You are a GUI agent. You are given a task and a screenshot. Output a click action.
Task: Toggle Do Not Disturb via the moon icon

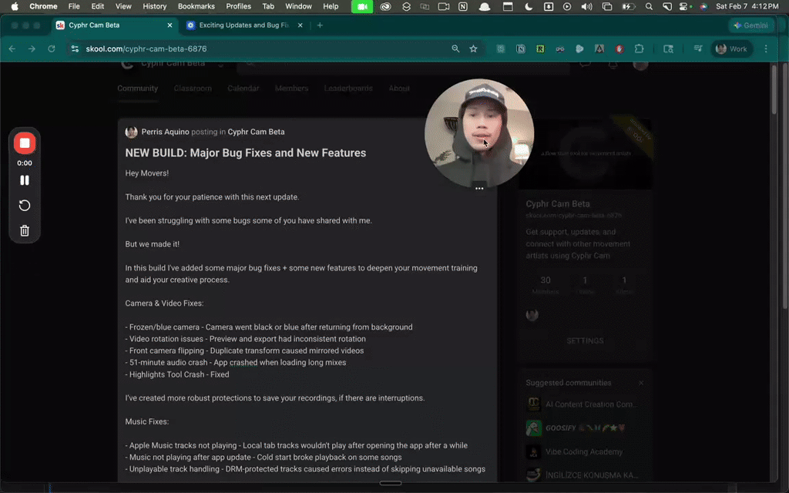527,6
